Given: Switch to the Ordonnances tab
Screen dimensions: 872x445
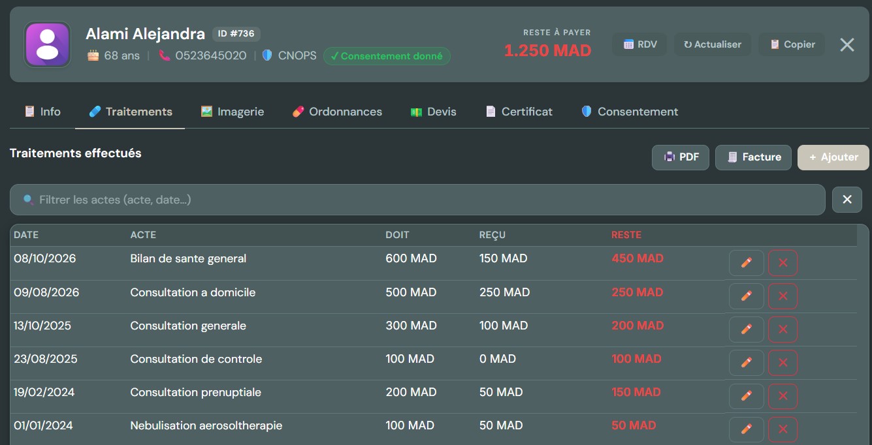Looking at the screenshot, I should [x=337, y=112].
